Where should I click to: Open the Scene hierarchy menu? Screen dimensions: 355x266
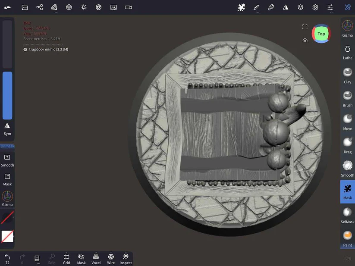tap(40, 7)
